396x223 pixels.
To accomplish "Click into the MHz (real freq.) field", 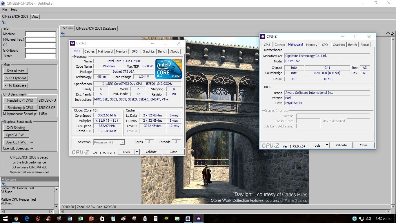I will pos(41,39).
